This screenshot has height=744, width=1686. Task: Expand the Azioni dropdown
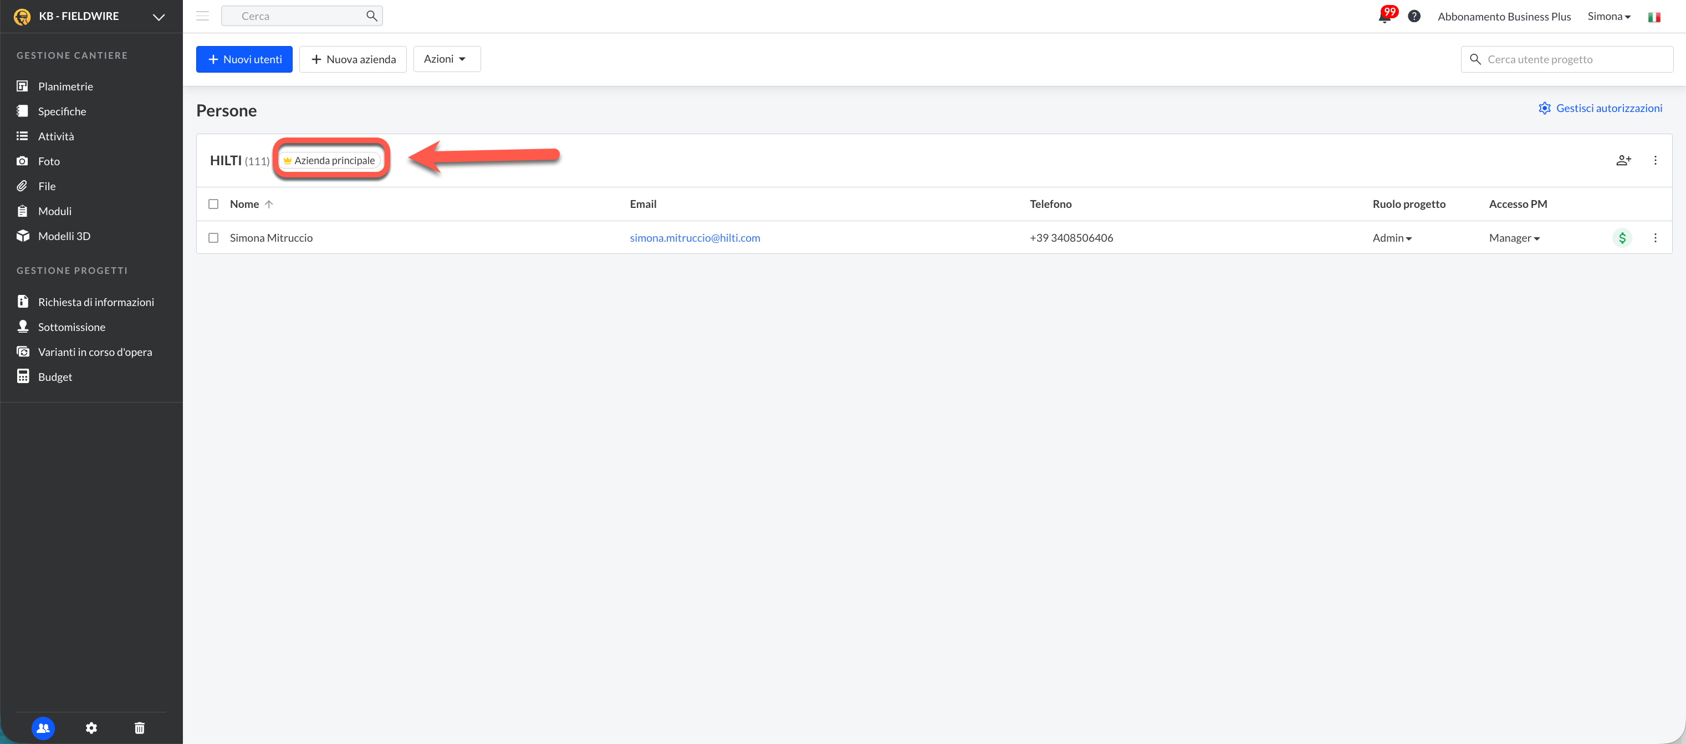click(446, 59)
